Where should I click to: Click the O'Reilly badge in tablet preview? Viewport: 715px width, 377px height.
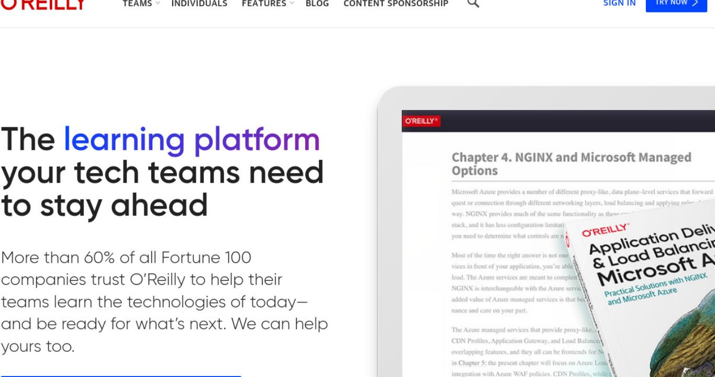pyautogui.click(x=421, y=121)
